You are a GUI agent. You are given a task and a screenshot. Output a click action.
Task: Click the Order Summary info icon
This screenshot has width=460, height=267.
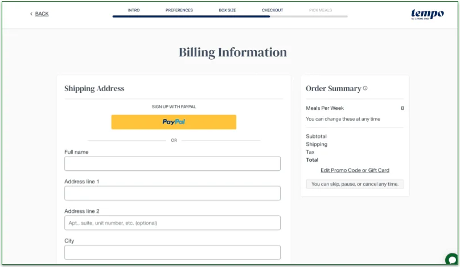pos(365,88)
